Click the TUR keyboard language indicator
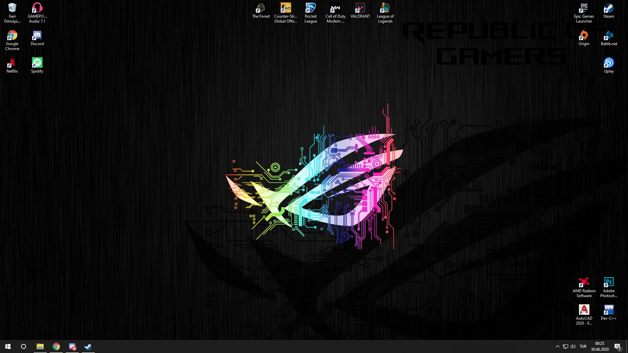This screenshot has height=353, width=628. (583, 346)
